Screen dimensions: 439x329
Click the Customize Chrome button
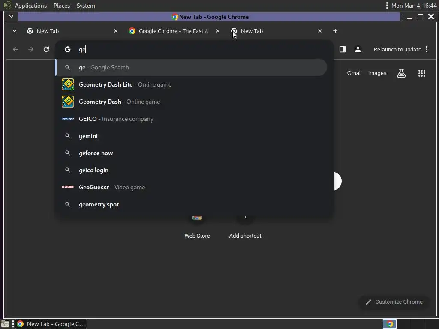(394, 302)
